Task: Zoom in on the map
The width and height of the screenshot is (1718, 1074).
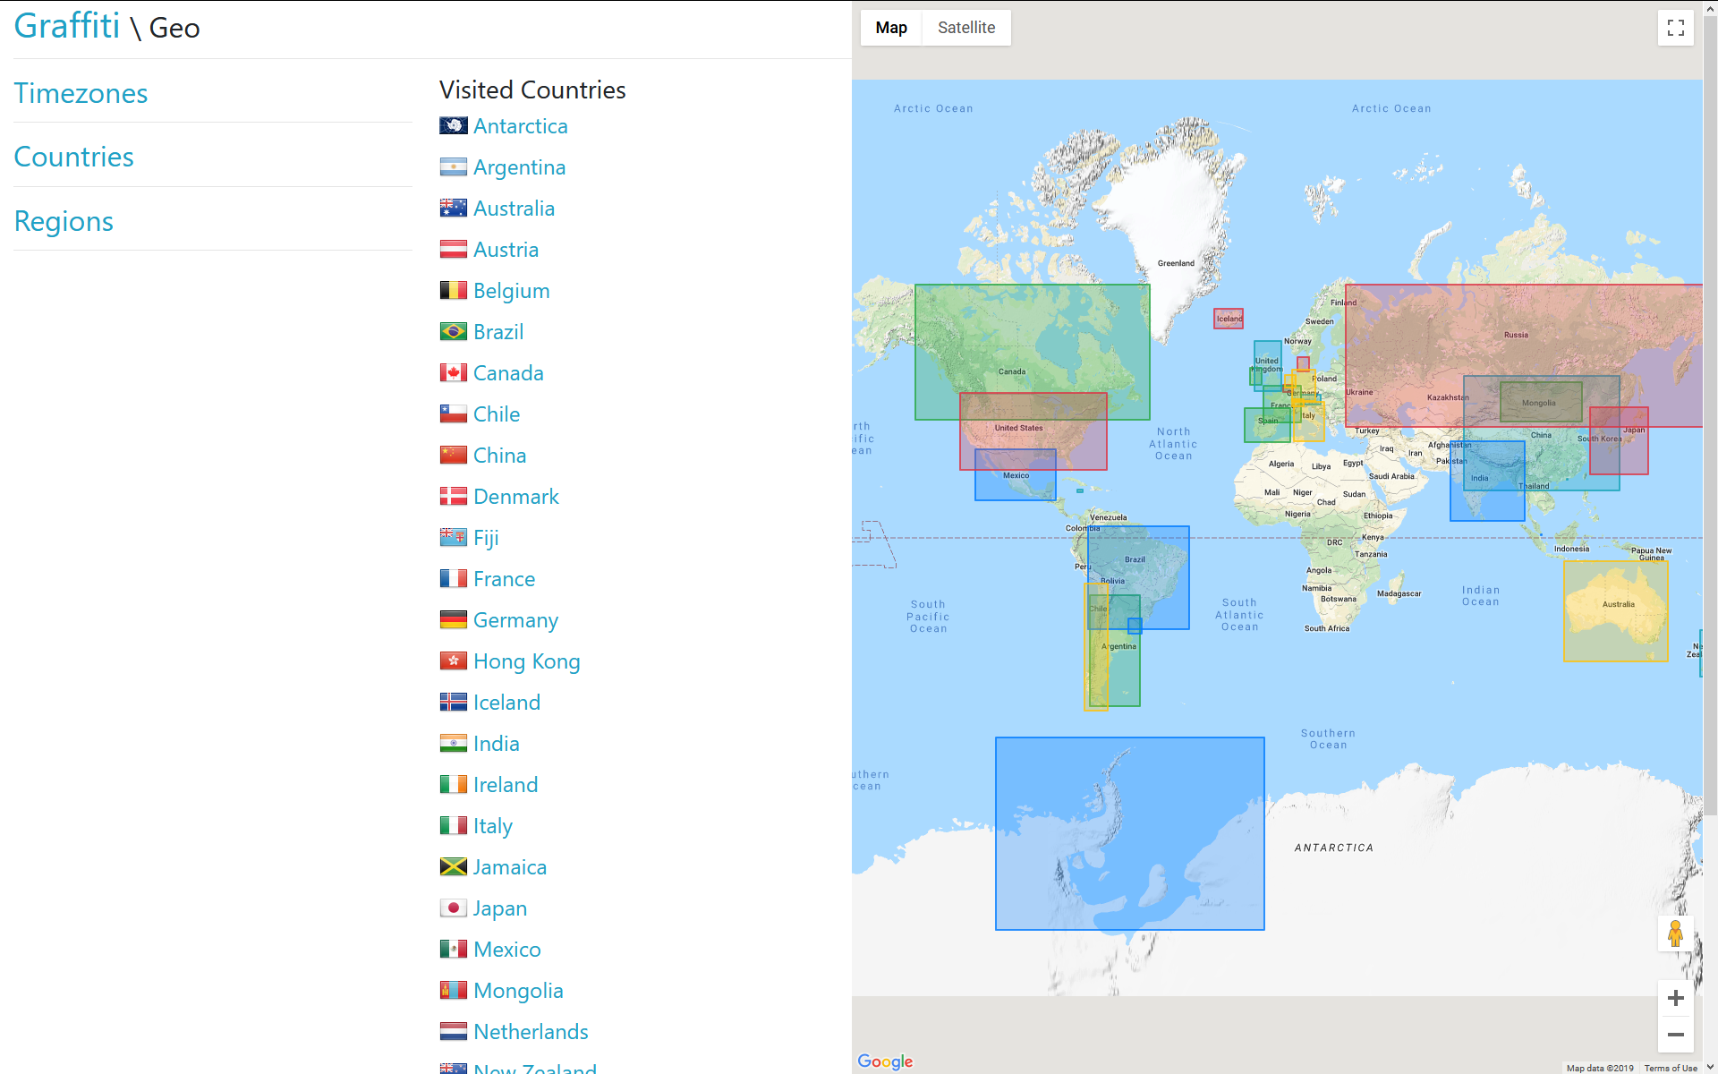Action: click(1675, 998)
